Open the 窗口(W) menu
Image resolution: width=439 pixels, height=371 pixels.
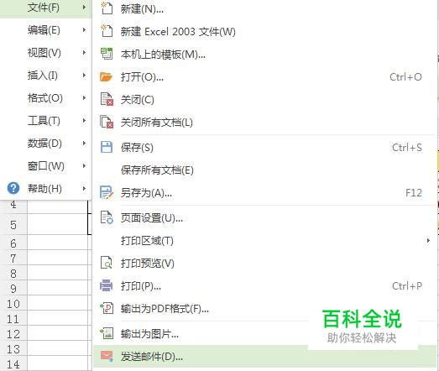click(x=45, y=165)
